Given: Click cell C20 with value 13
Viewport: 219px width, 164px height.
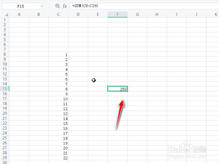Looking at the screenshot, I should pyautogui.click(x=58, y=113).
